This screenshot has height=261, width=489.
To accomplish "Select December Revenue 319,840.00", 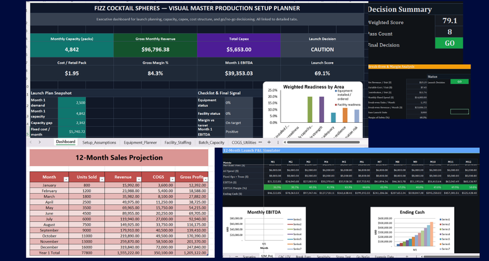I will click(123, 247).
